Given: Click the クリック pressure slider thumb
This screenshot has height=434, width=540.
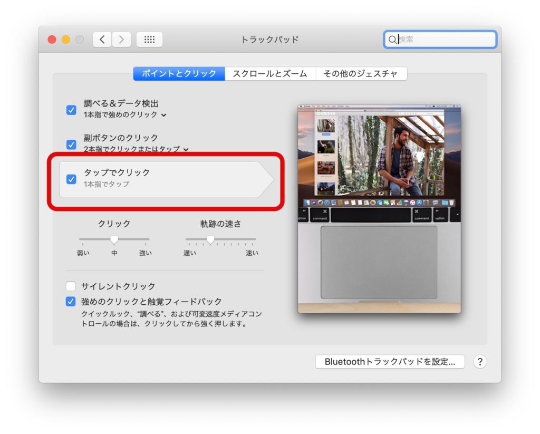Looking at the screenshot, I should (114, 240).
